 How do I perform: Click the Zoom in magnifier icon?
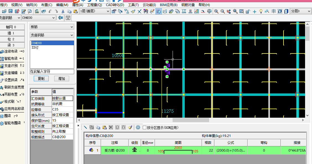pos(216,11)
